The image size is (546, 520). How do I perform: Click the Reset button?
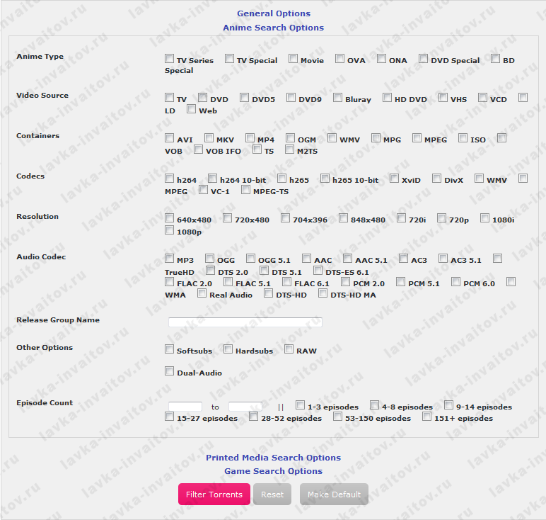tap(272, 494)
